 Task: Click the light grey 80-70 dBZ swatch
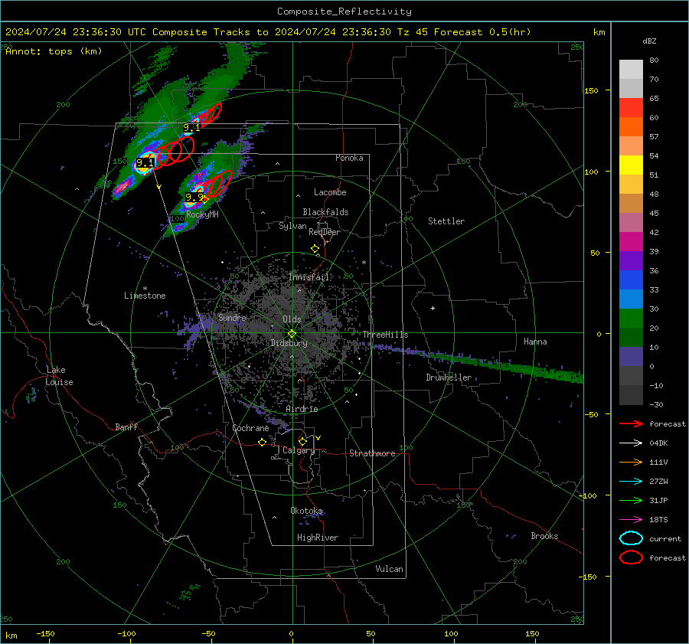tap(631, 70)
